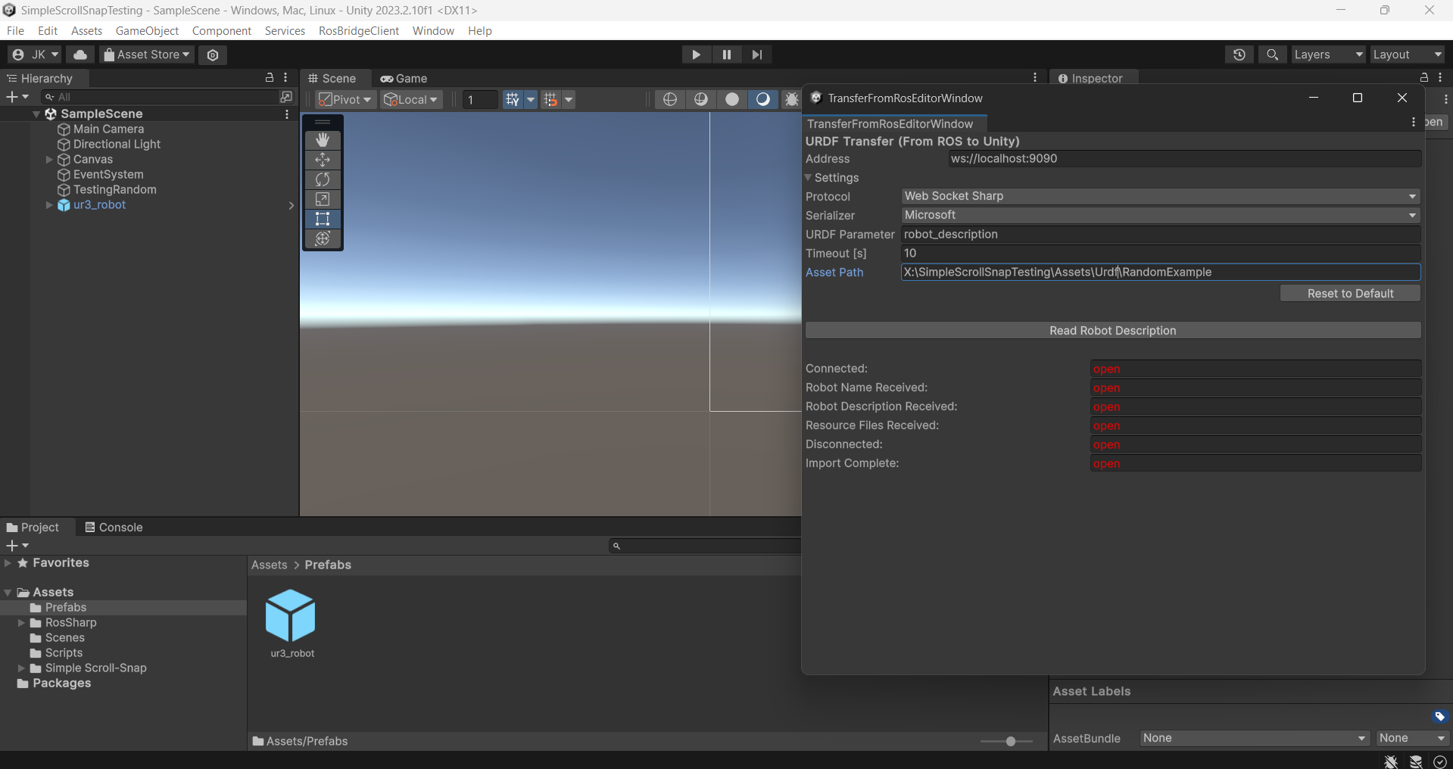Click the cloud services icon
1453x769 pixels.
(x=80, y=54)
